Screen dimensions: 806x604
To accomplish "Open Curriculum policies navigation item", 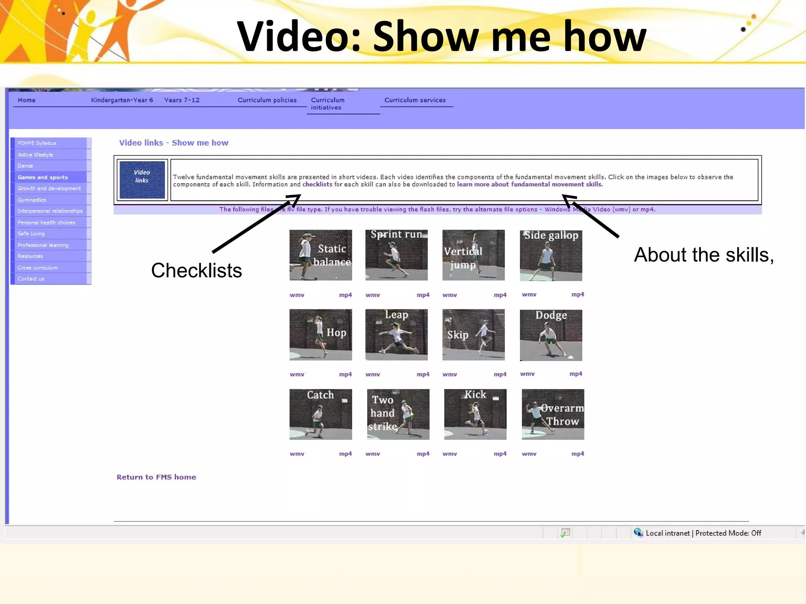I will (267, 100).
